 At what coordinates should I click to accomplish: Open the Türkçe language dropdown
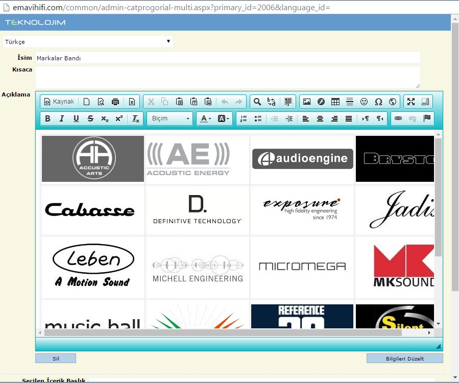click(x=88, y=41)
